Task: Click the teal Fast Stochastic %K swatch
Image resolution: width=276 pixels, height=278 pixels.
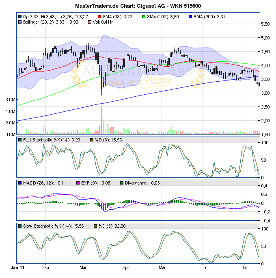Action: pos(20,140)
